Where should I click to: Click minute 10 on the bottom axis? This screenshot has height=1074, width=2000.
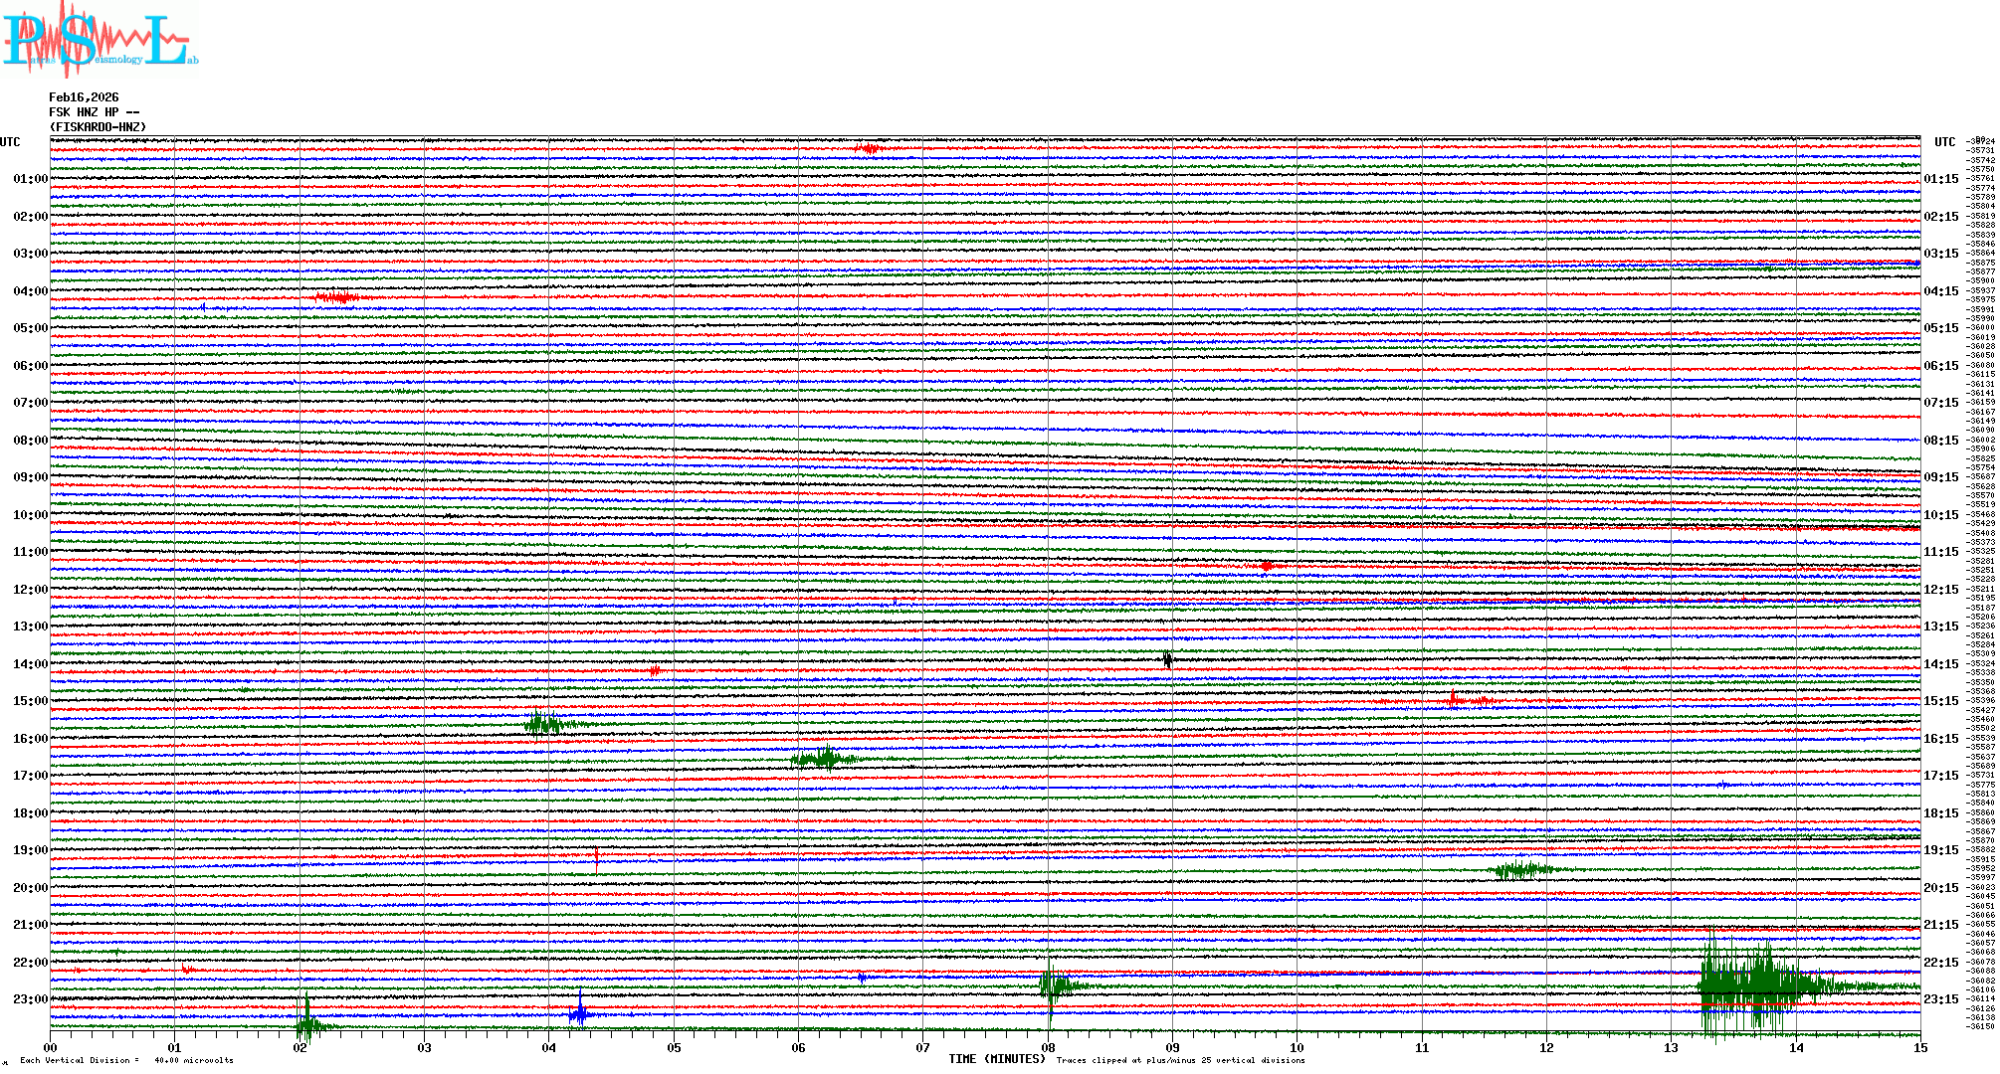click(x=1297, y=1047)
